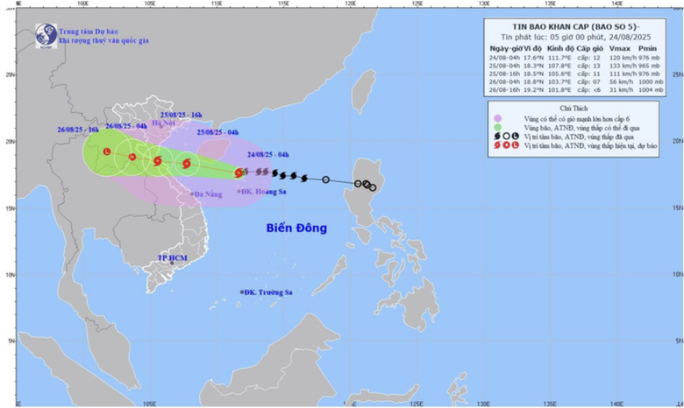Click the storm position marker for 26/08/25 - 04h
This screenshot has width=684, height=408.
click(132, 158)
